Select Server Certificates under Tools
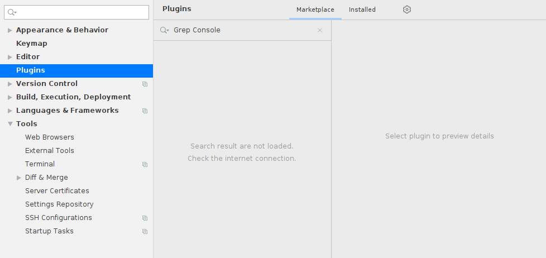The width and height of the screenshot is (546, 258). (x=57, y=191)
